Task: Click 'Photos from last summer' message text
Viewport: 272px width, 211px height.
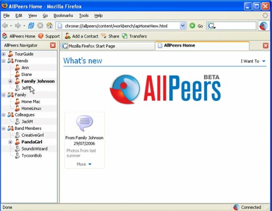Action: pos(82,153)
